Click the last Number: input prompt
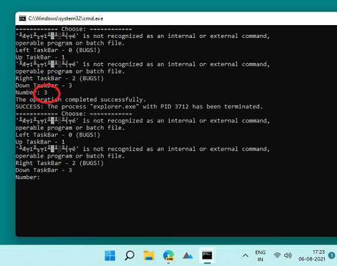The height and width of the screenshot is (266, 337). point(28,177)
